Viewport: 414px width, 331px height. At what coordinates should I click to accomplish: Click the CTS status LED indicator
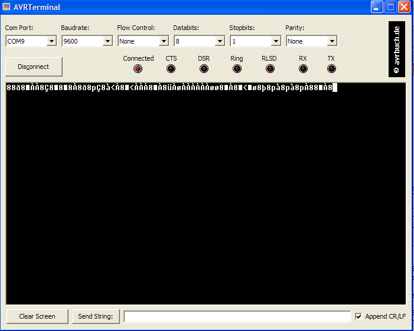[x=171, y=69]
